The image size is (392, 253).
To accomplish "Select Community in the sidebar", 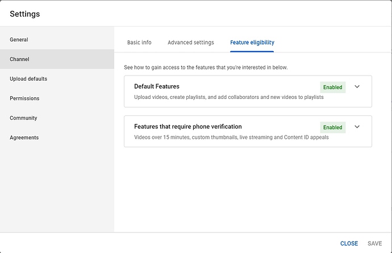I will click(x=23, y=118).
